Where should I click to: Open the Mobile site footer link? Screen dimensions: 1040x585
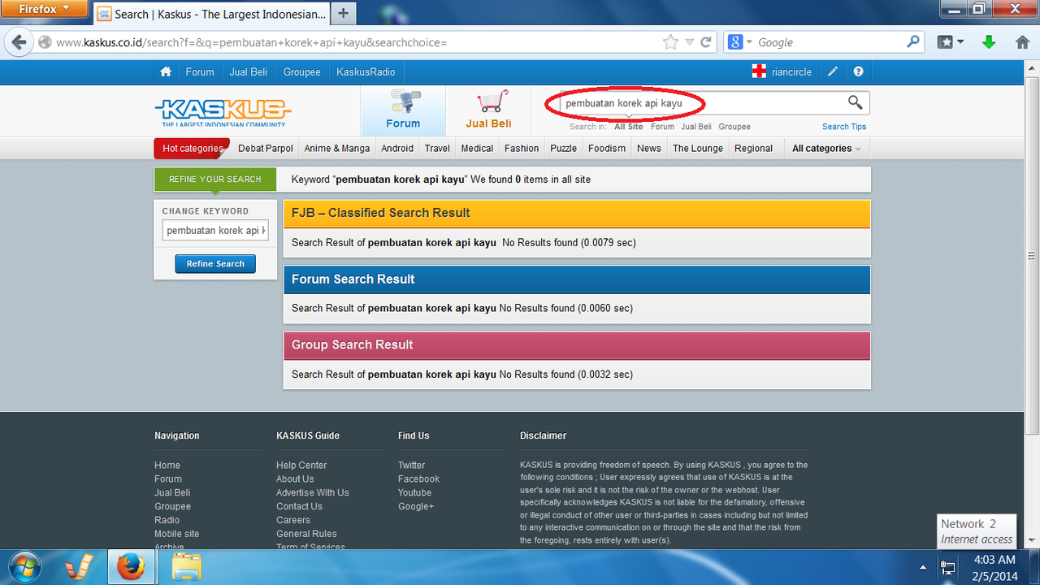coord(176,534)
